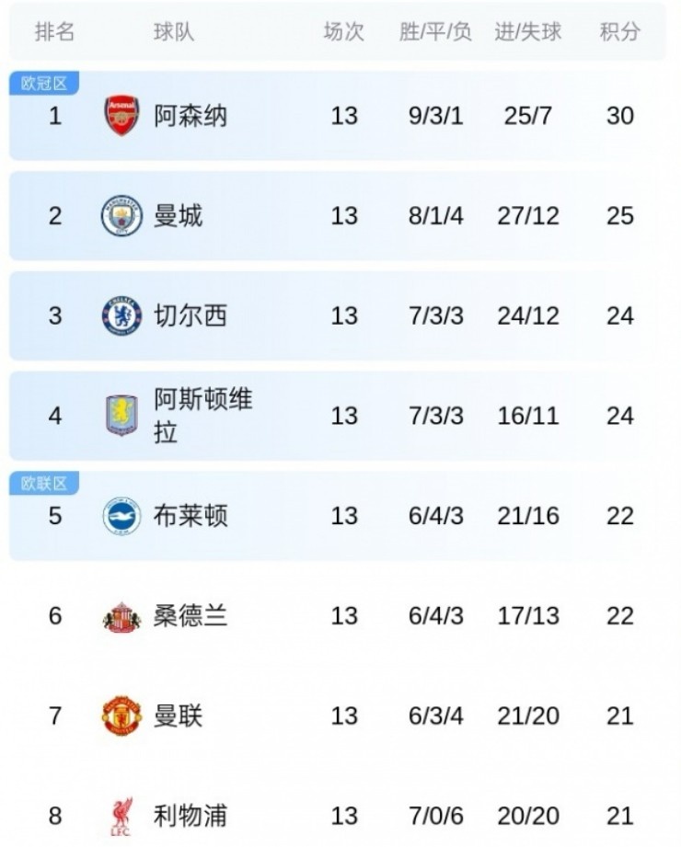Click the 欧冠区 zone label

click(44, 84)
